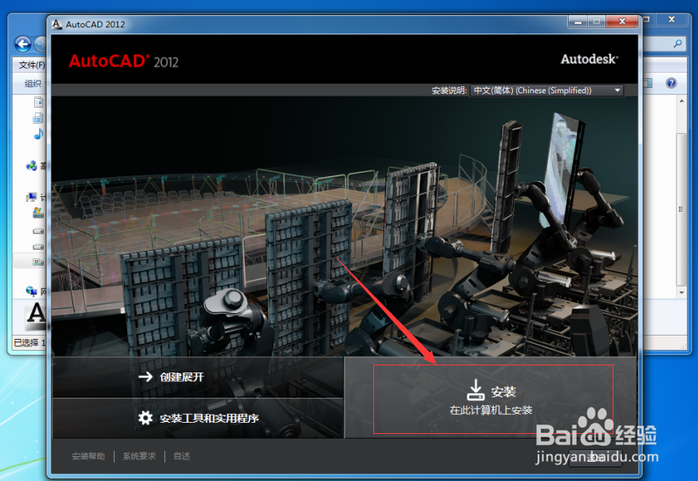Image resolution: width=698 pixels, height=481 pixels.
Task: Select the Music library icon in Explorer sidebar
Action: [x=39, y=133]
